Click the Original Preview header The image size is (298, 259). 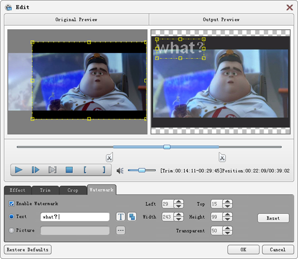click(x=77, y=20)
